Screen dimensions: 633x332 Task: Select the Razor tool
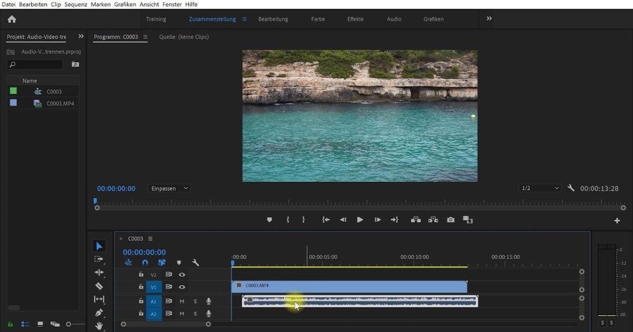[99, 286]
